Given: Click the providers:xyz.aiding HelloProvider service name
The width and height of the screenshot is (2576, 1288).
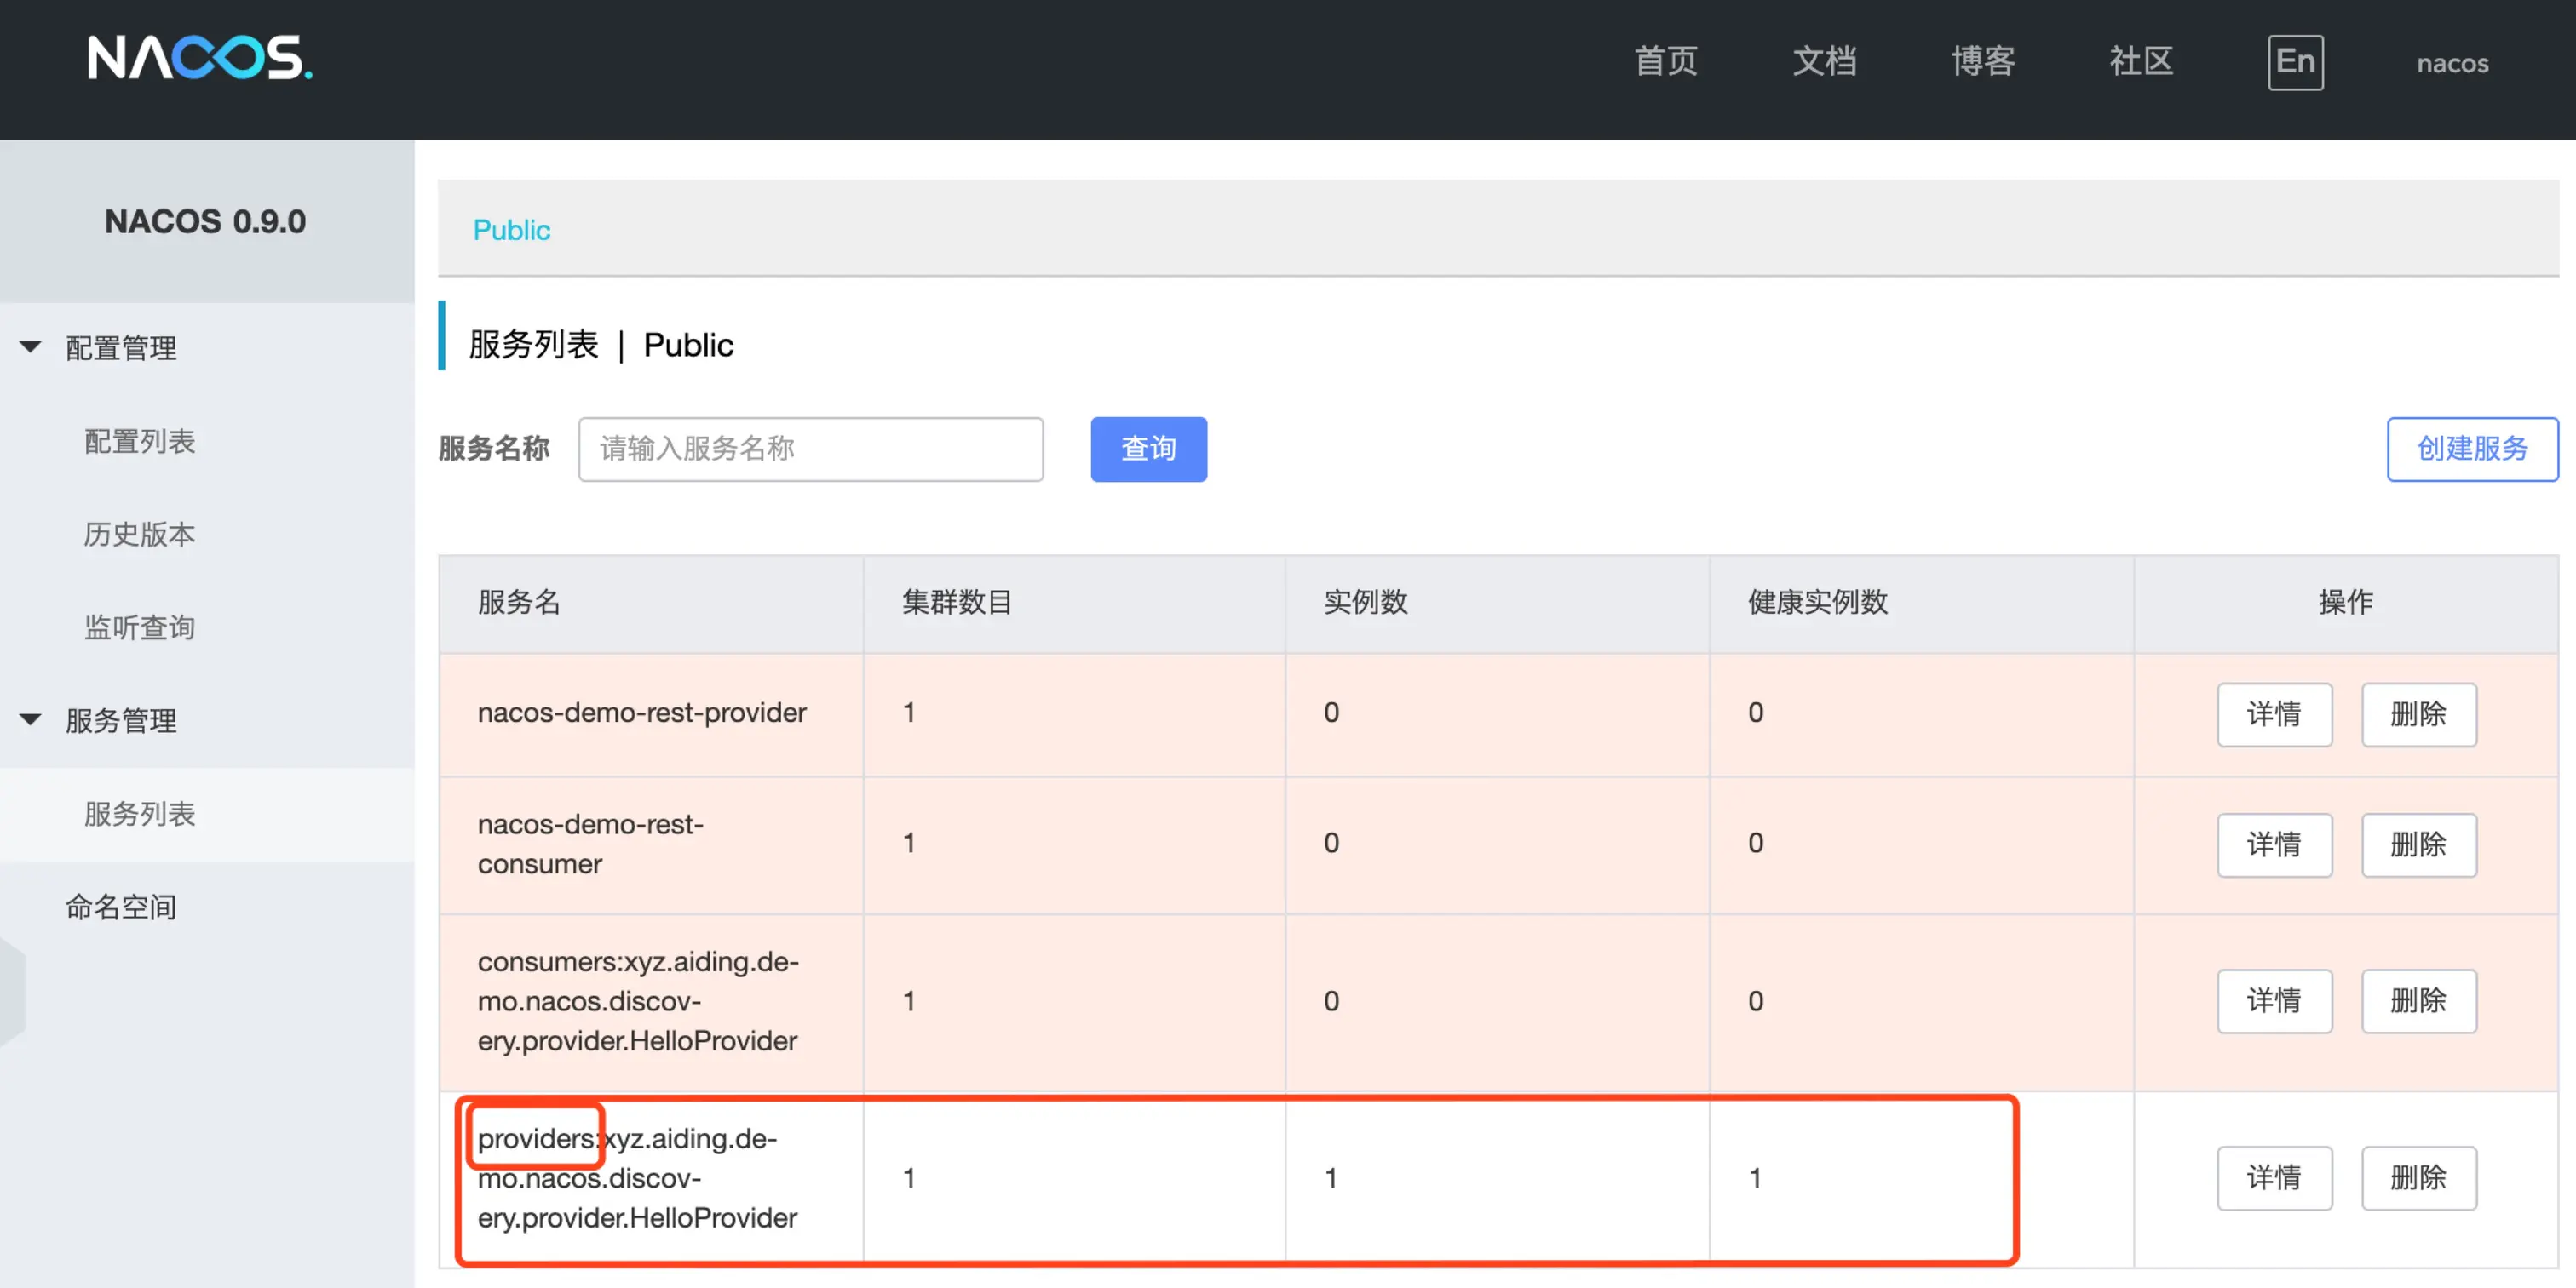Looking at the screenshot, I should click(638, 1177).
